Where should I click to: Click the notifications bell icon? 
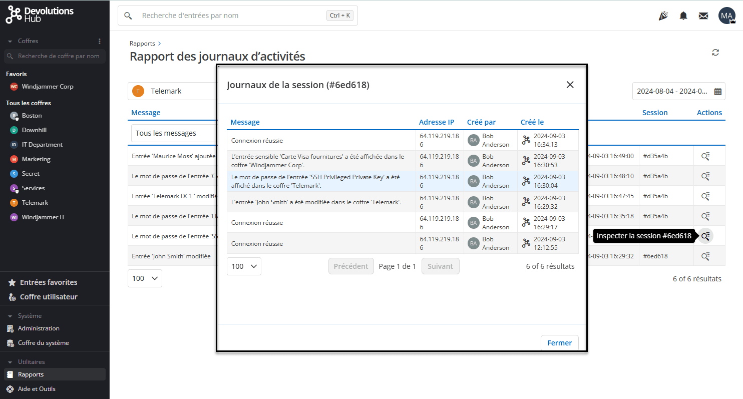(683, 16)
